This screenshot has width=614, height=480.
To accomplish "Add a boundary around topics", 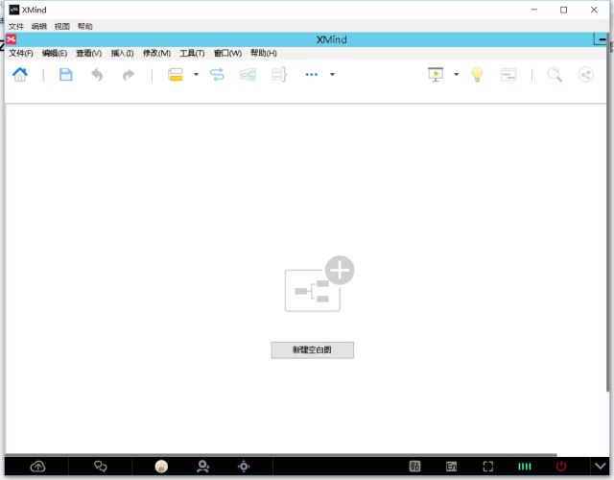I will pos(248,75).
